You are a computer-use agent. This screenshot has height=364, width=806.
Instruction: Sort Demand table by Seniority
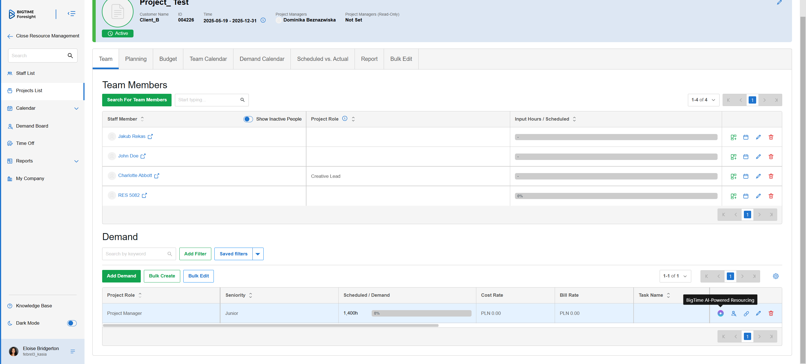click(251, 295)
